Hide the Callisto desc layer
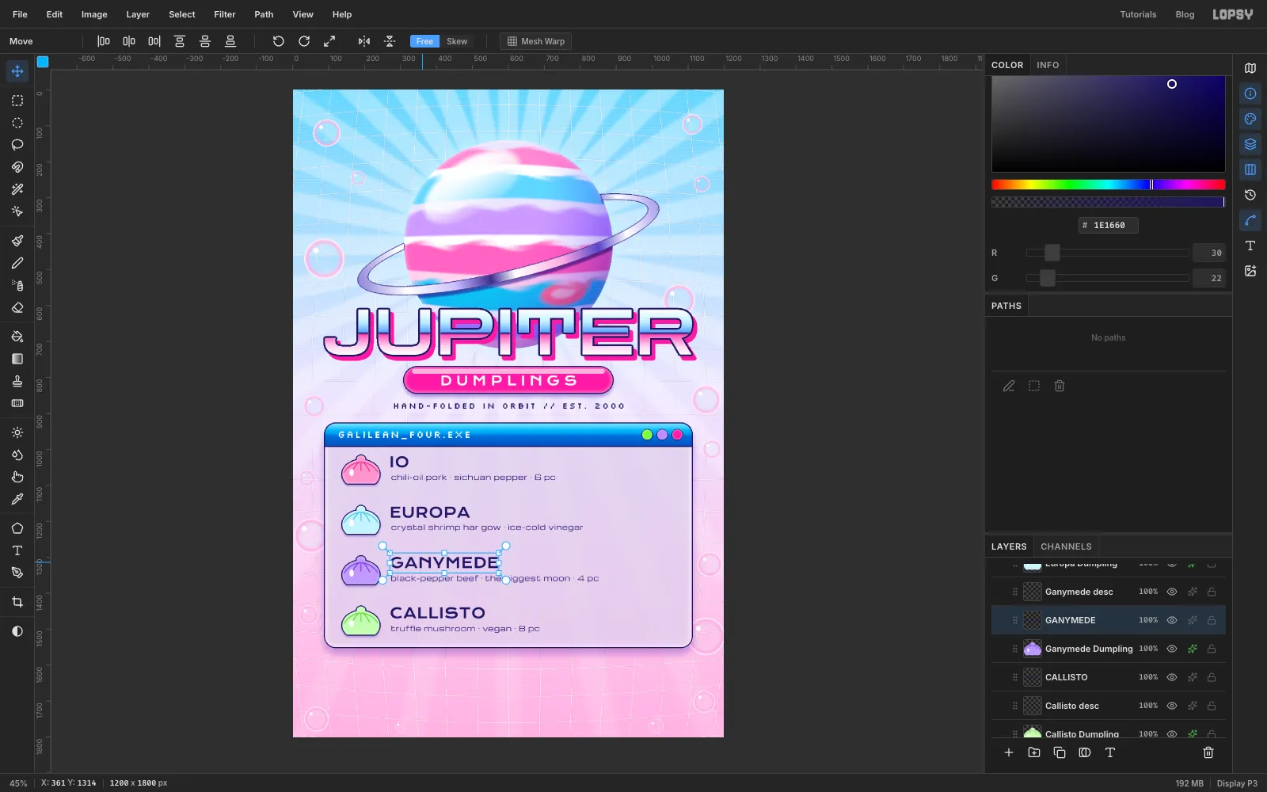1267x792 pixels. coord(1172,706)
